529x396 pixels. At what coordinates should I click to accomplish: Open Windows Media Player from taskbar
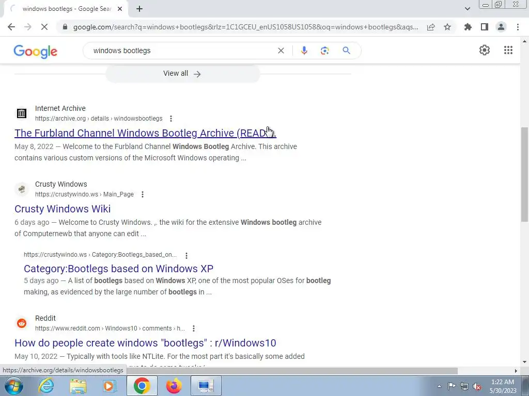108,386
